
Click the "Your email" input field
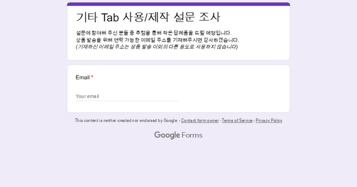tap(127, 96)
